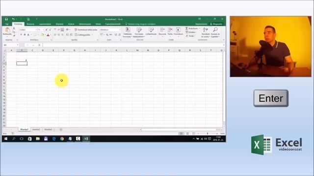
Task: Click the Tell me (Mutasd meg) search box
Action: click(140, 24)
